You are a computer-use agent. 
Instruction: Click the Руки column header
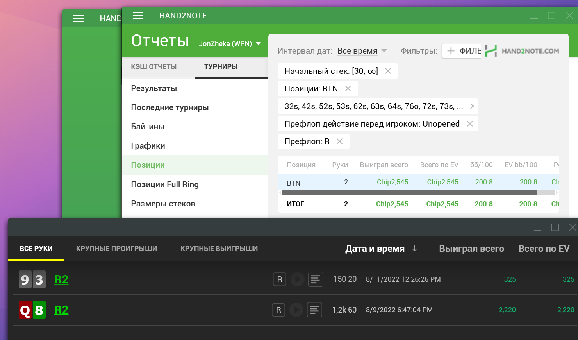click(x=340, y=165)
